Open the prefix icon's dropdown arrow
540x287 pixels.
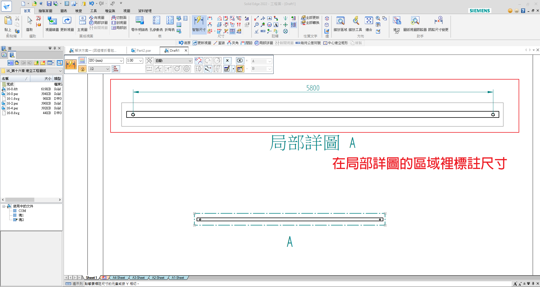[233, 69]
